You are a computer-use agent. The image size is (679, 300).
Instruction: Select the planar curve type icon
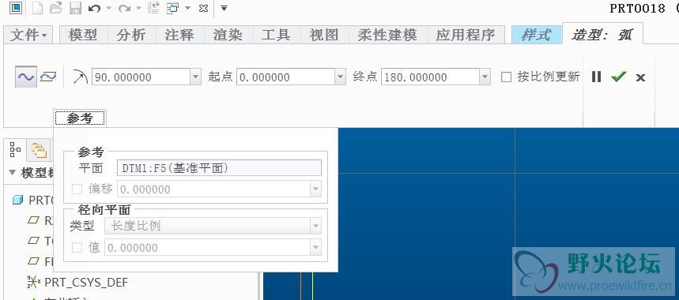(48, 77)
